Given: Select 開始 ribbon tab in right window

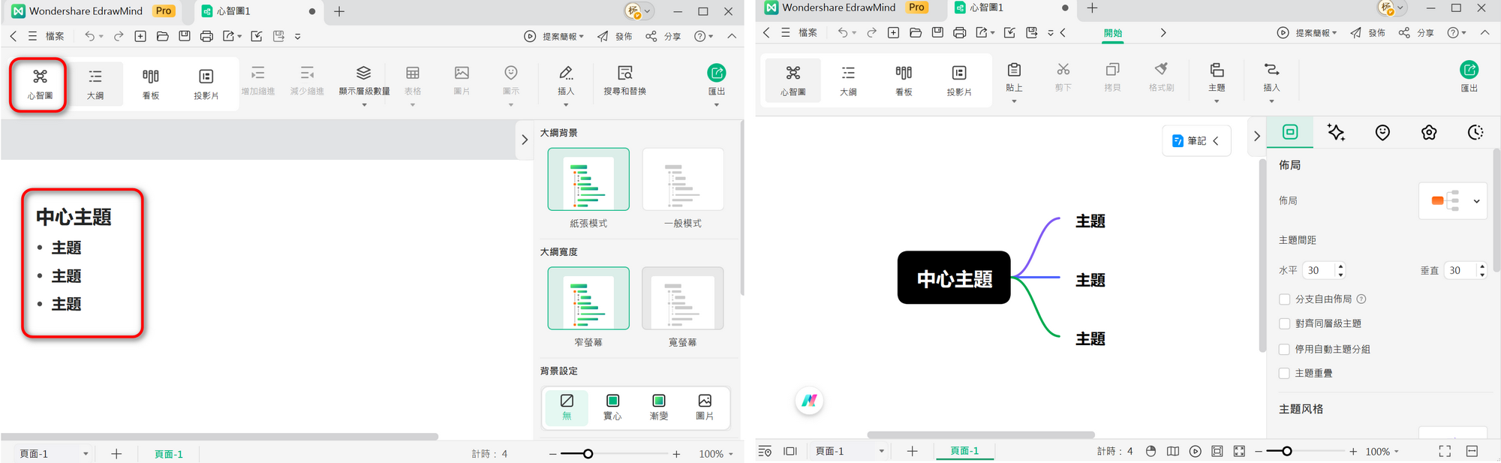Looking at the screenshot, I should (x=1113, y=33).
